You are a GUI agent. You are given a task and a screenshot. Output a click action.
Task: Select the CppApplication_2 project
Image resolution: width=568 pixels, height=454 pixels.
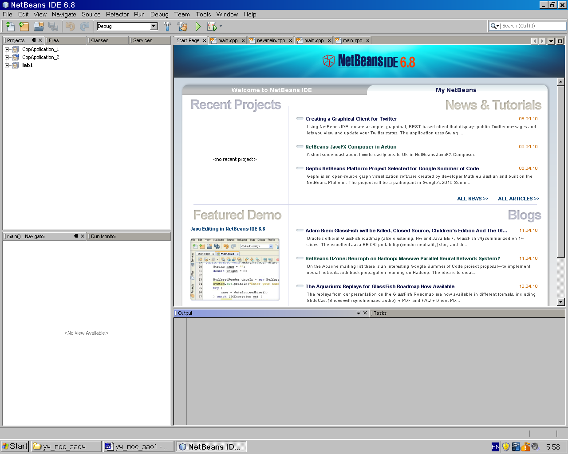(x=40, y=58)
